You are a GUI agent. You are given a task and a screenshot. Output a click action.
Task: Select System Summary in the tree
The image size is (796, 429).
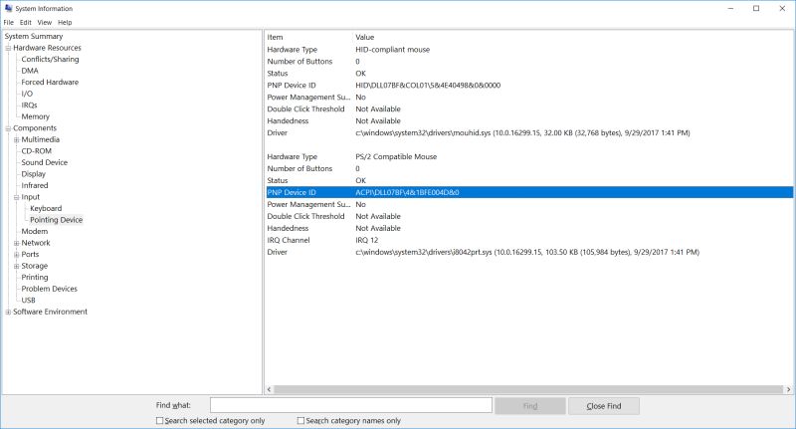[x=34, y=37]
